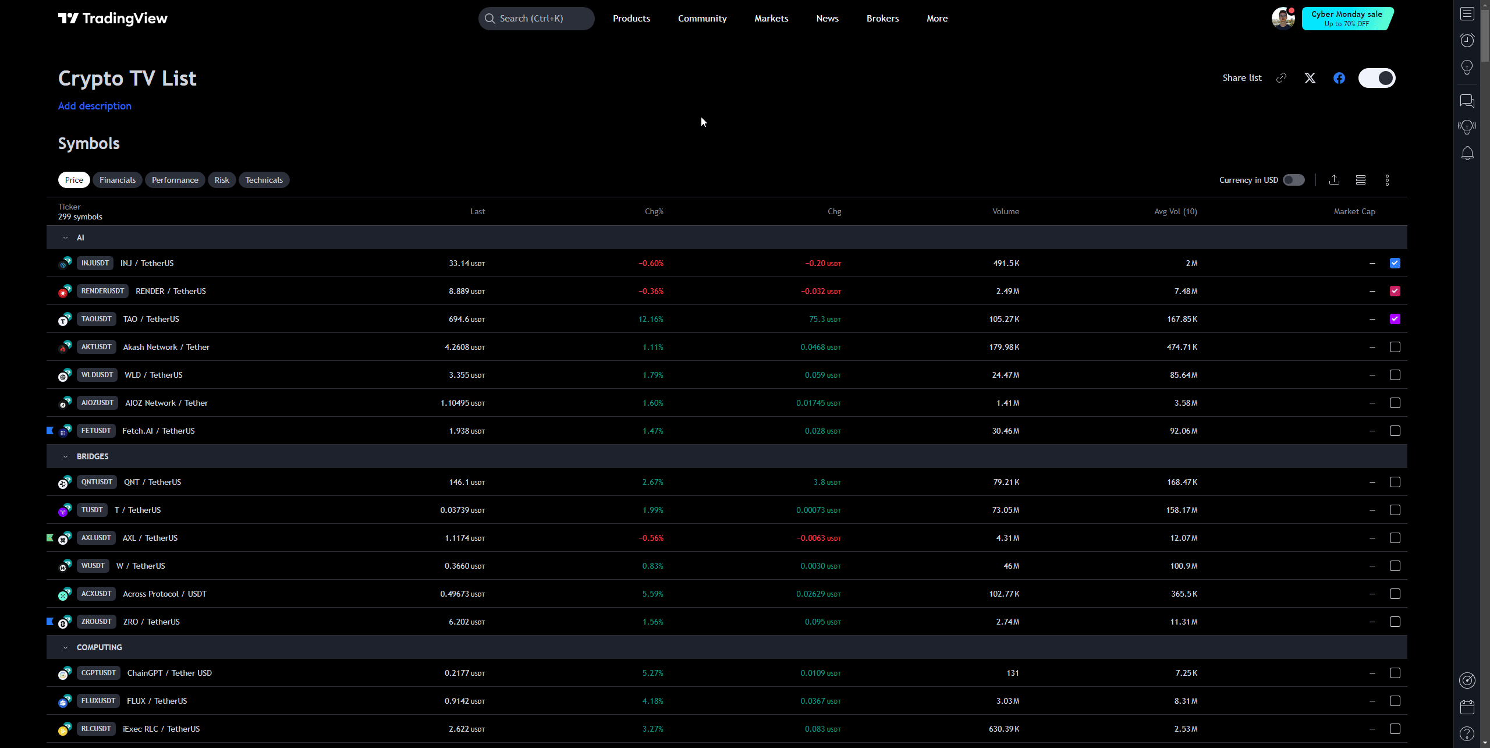Share list on Facebook
This screenshot has height=748, width=1490.
[x=1339, y=78]
